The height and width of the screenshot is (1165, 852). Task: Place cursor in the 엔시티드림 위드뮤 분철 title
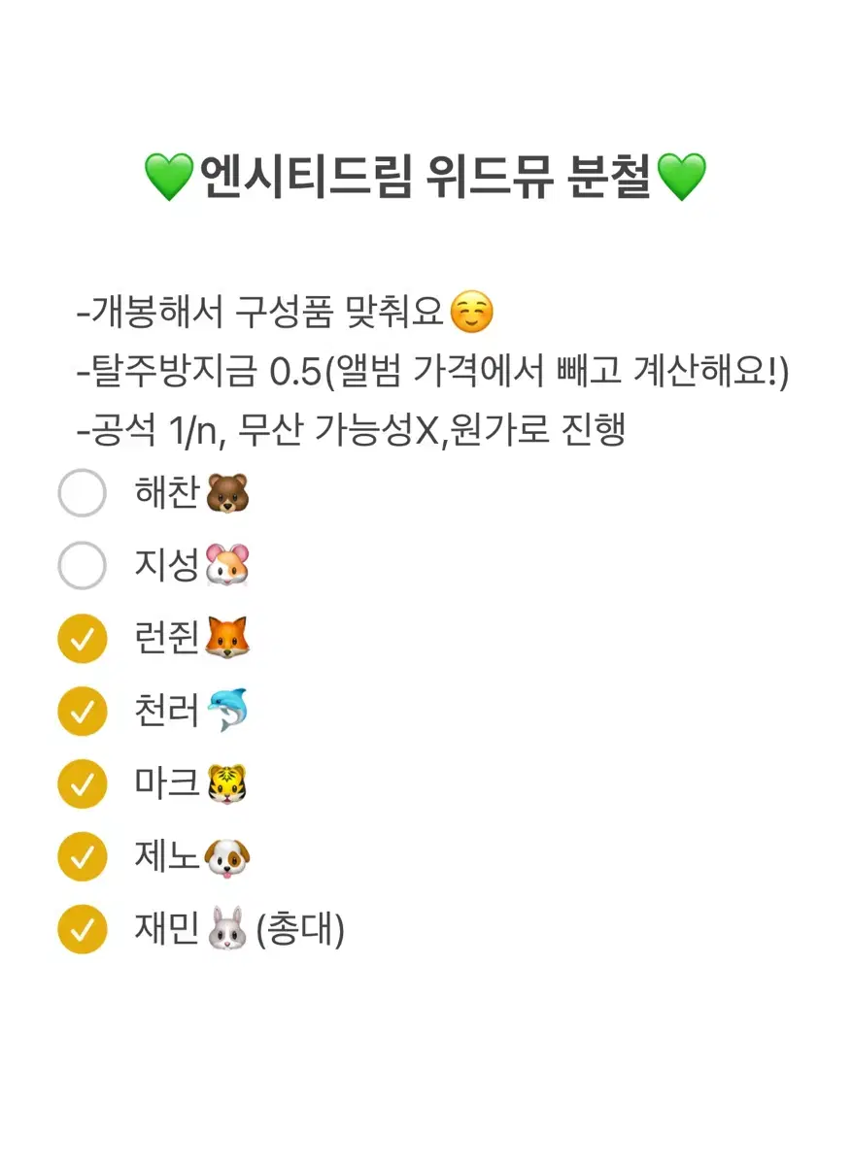[x=426, y=178]
